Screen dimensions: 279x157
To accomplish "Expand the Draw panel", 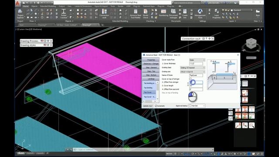I will tap(33, 21).
